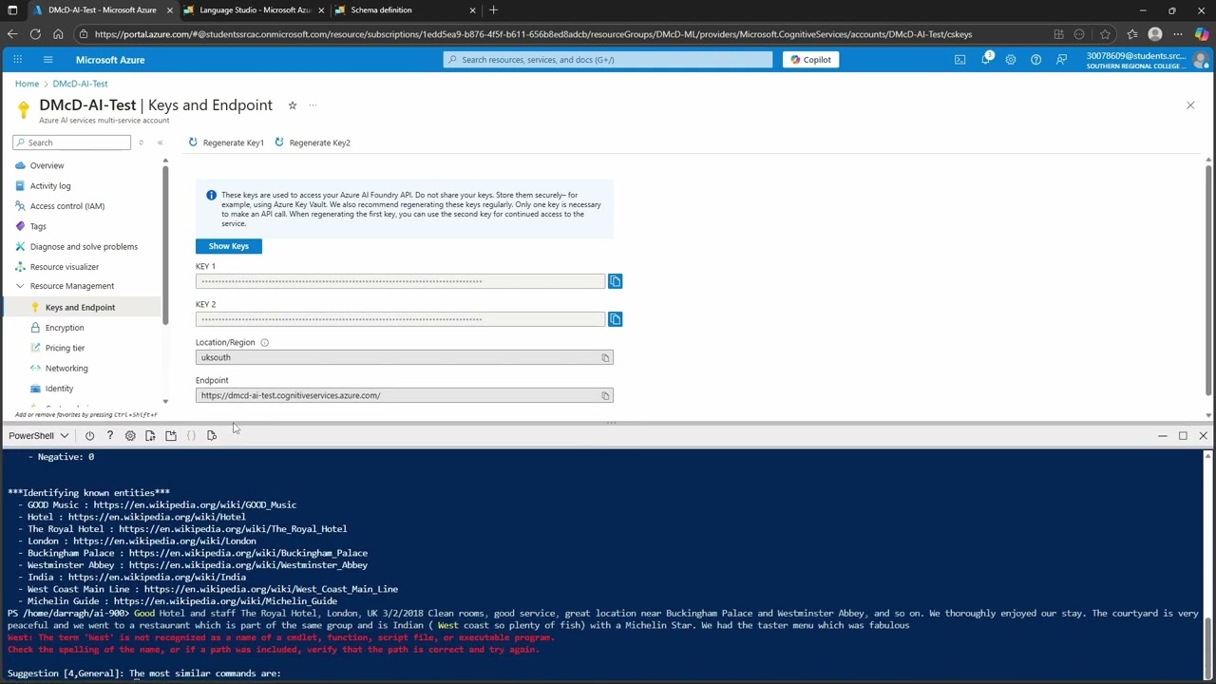Click the Show Keys button
The image size is (1216, 684).
coord(229,246)
